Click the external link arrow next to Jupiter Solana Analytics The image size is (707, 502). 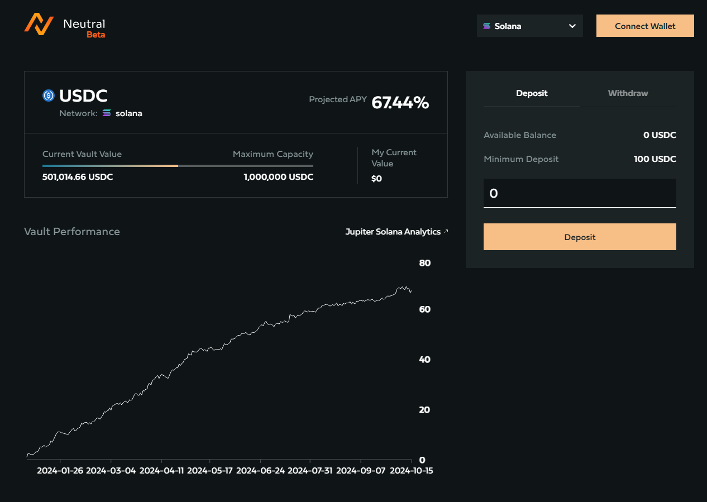(446, 232)
